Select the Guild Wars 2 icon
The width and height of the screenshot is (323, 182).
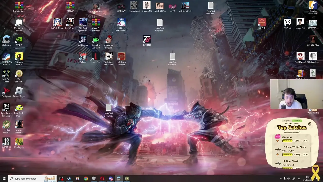point(300,58)
